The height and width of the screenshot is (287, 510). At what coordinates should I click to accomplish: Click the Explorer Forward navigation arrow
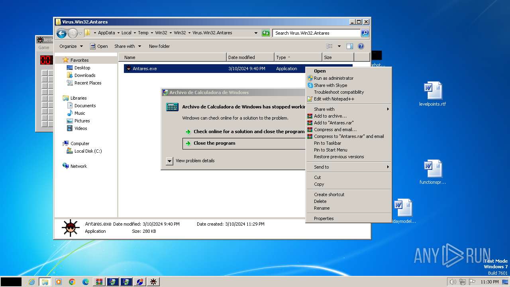point(73,33)
